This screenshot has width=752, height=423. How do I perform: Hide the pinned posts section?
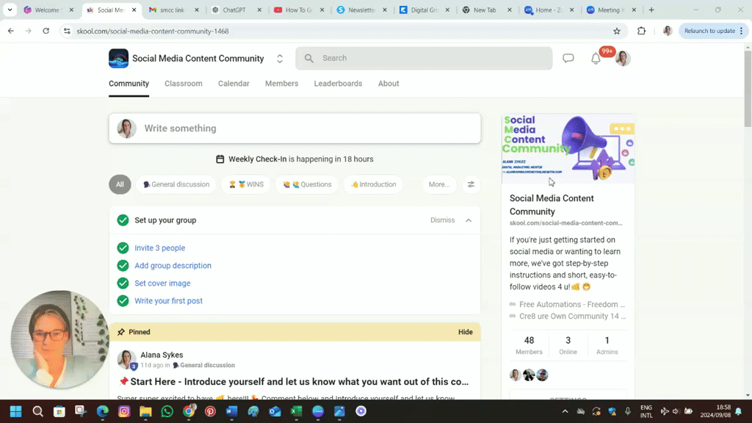[x=465, y=332]
